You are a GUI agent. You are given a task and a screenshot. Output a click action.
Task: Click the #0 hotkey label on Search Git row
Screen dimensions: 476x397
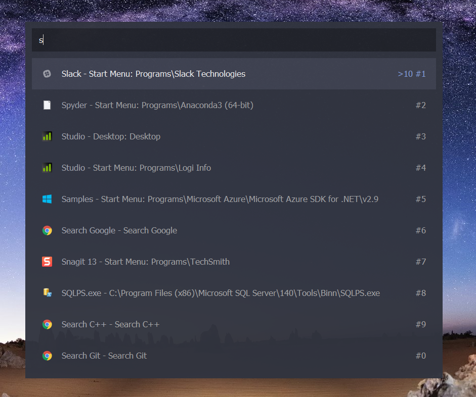421,356
